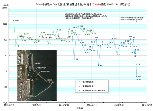This screenshot has height=111, width=153.
Task: Click the red dot at 港湾口
Action: pyautogui.click(x=50, y=82)
